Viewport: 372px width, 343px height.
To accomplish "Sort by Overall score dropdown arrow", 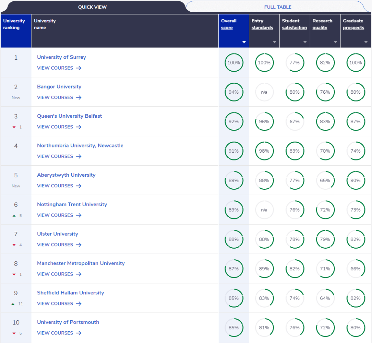I will click(x=244, y=42).
